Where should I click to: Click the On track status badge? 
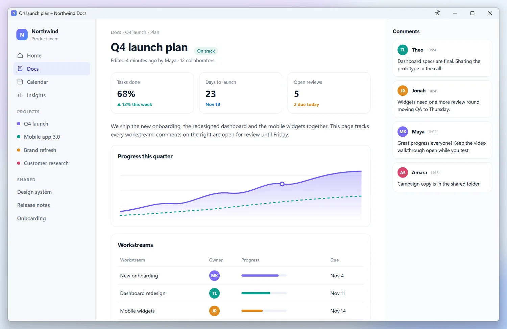pyautogui.click(x=206, y=51)
